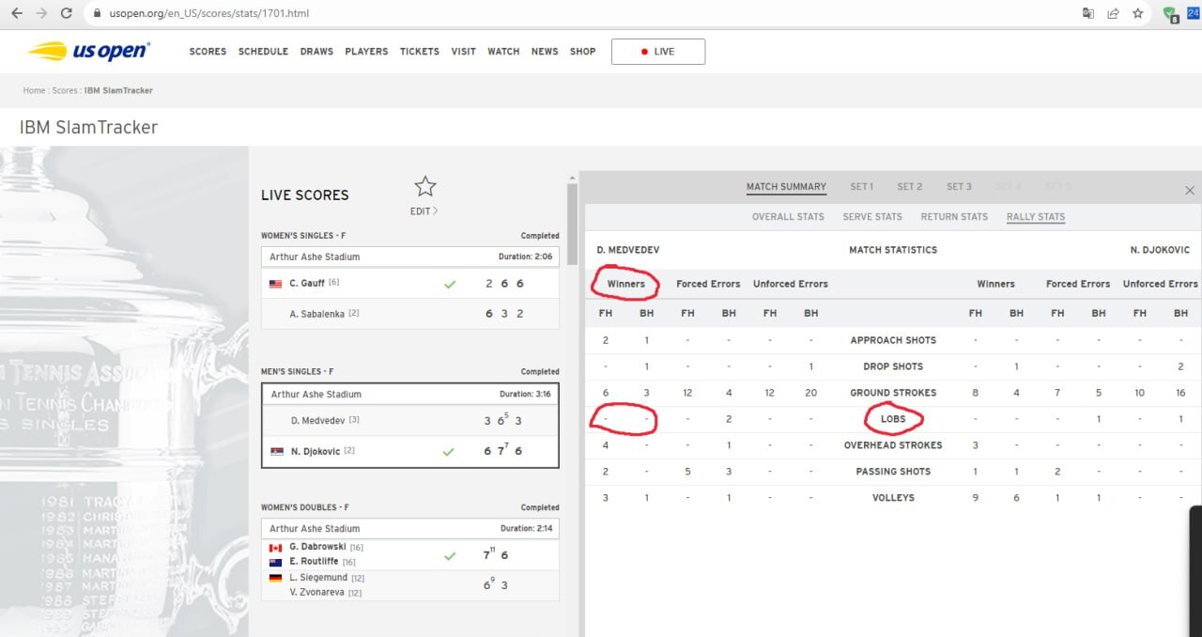Click the green checkmark in the Dabrowski/Routliffe row
The height and width of the screenshot is (637, 1202).
coord(450,555)
